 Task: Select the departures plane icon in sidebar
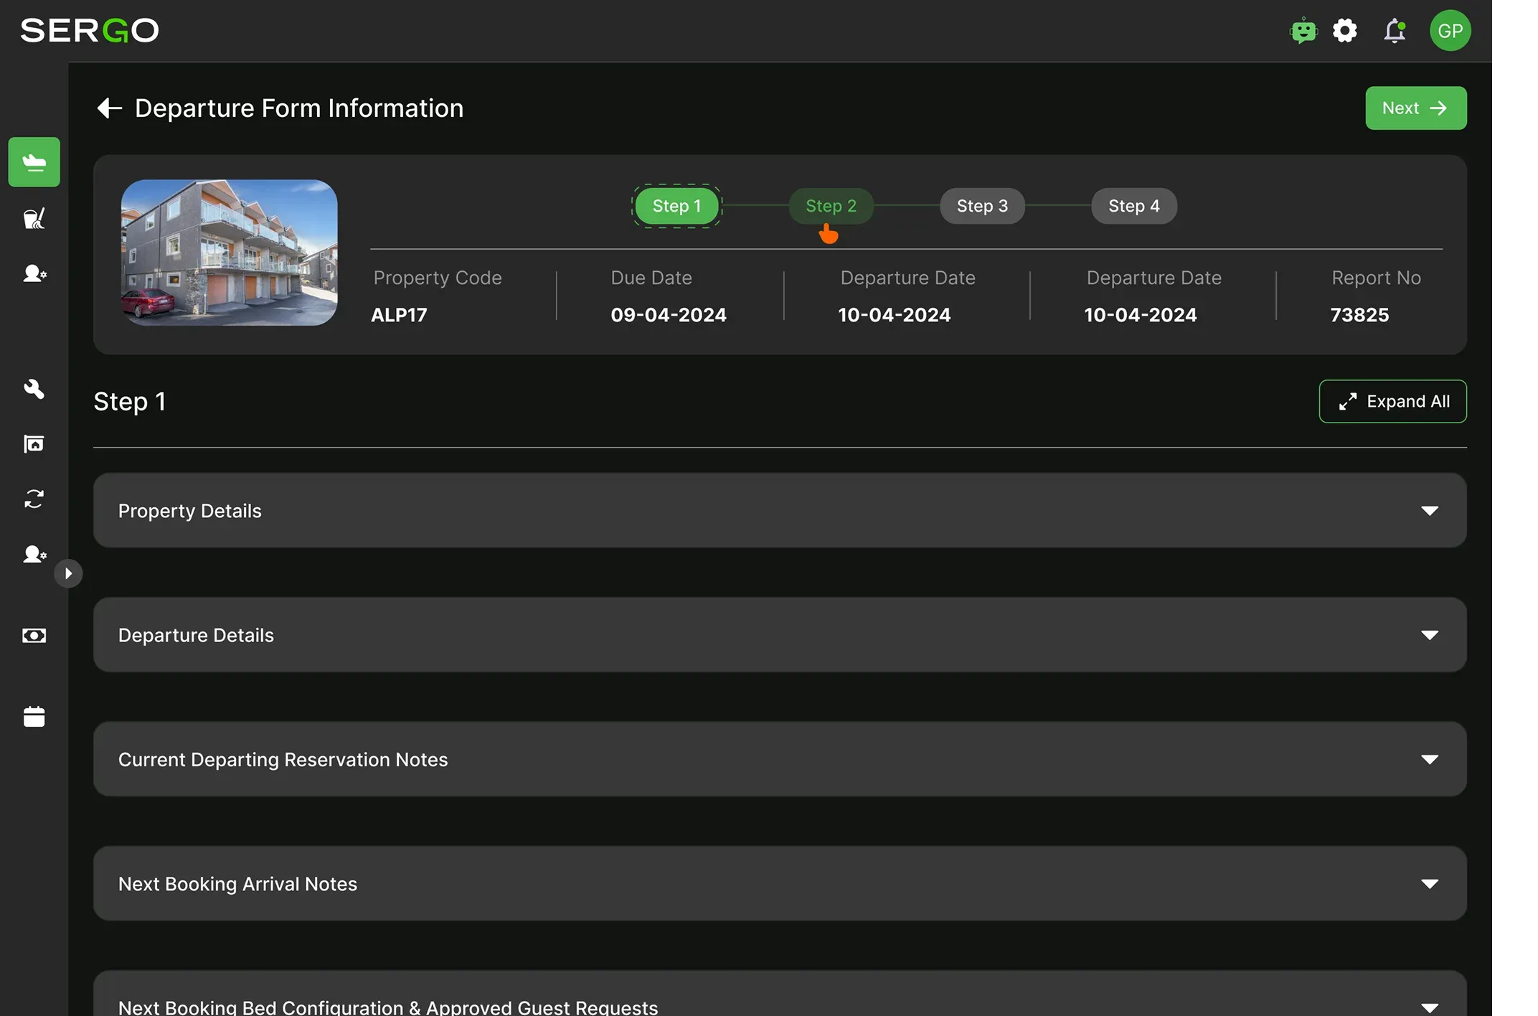34,162
